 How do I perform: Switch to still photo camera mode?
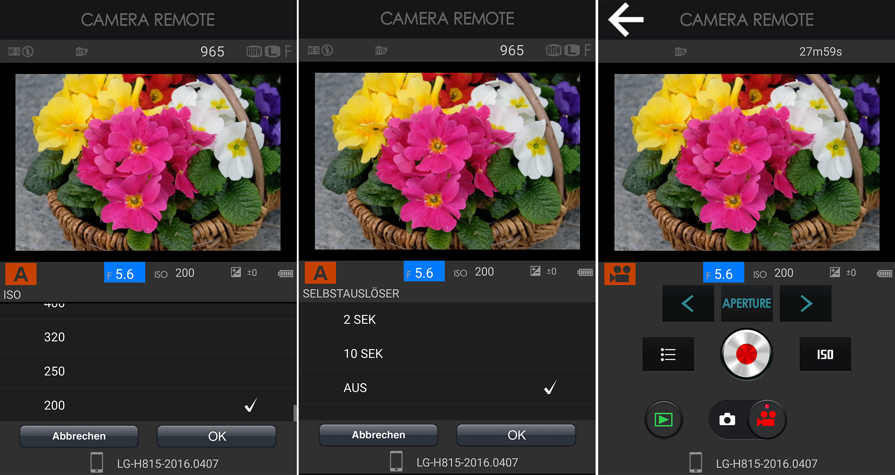tap(727, 420)
